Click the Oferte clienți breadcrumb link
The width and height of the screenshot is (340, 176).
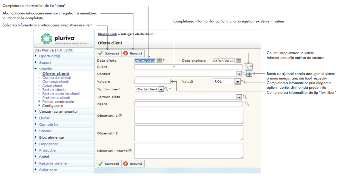(107, 34)
